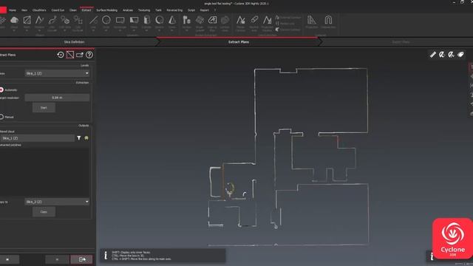Go to the Slice Definition workflow step
This screenshot has width=473, height=266.
pos(74,42)
